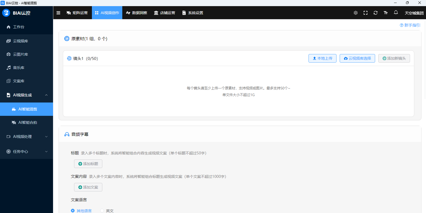This screenshot has height=213, width=426.
Task: Switch to 矩阵运营 top tab
Action: [77, 13]
